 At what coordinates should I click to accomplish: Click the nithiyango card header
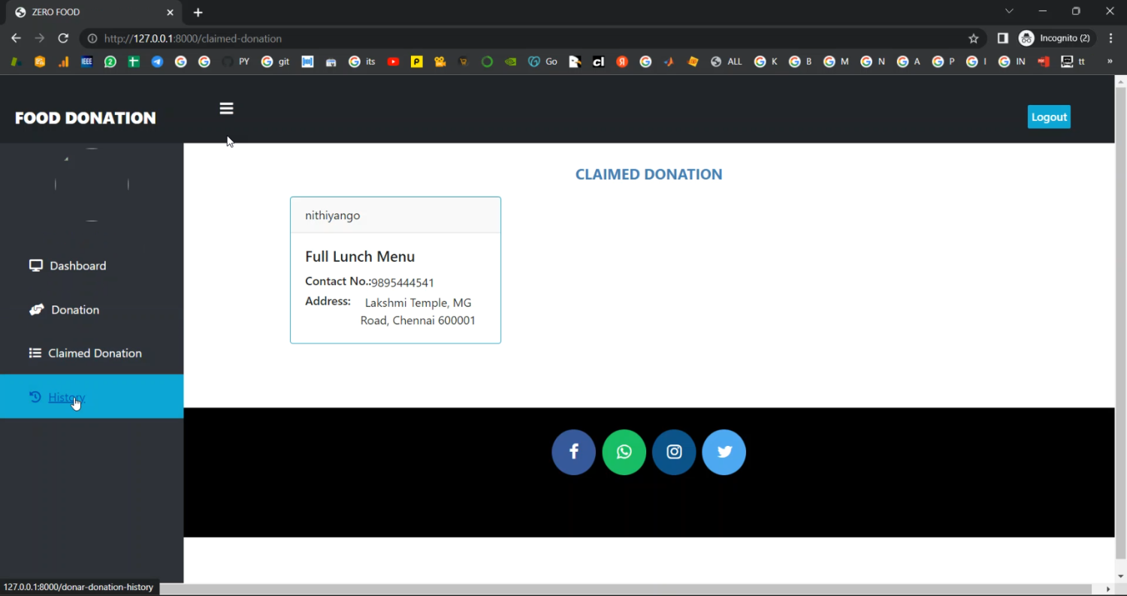[x=395, y=215]
